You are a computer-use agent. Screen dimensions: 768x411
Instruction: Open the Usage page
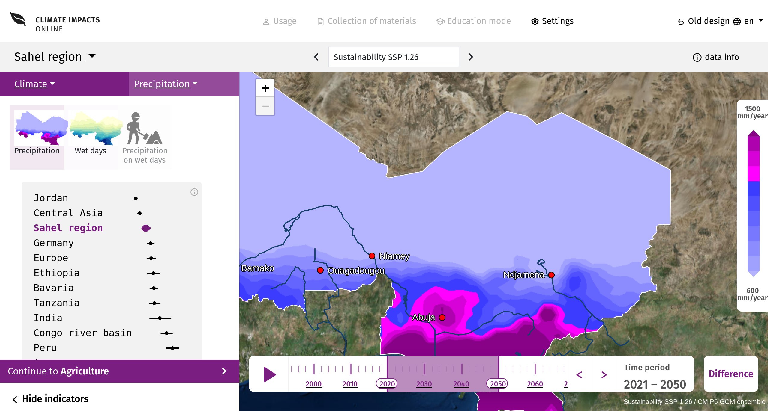[x=280, y=21]
